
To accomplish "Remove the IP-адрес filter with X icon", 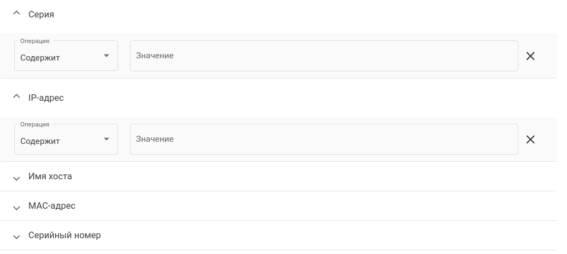I will [530, 140].
